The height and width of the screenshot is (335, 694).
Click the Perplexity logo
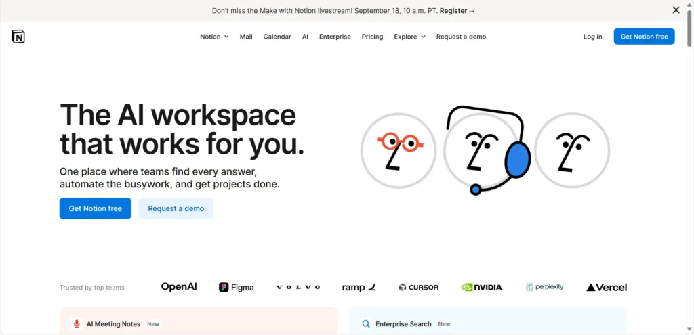point(545,287)
